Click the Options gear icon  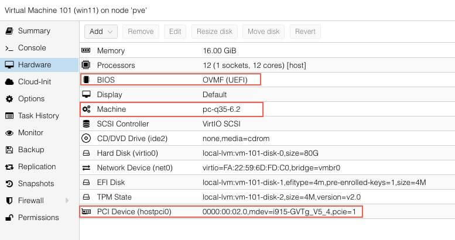(x=9, y=99)
